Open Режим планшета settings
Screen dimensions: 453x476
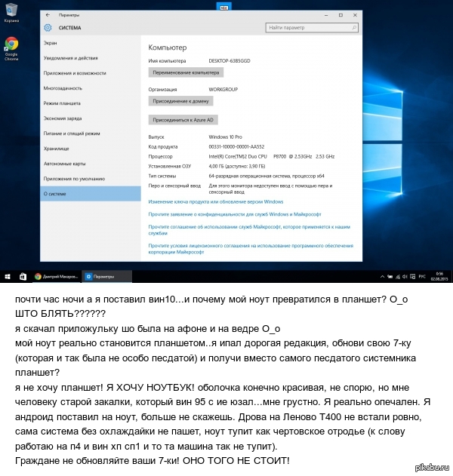pyautogui.click(x=91, y=103)
